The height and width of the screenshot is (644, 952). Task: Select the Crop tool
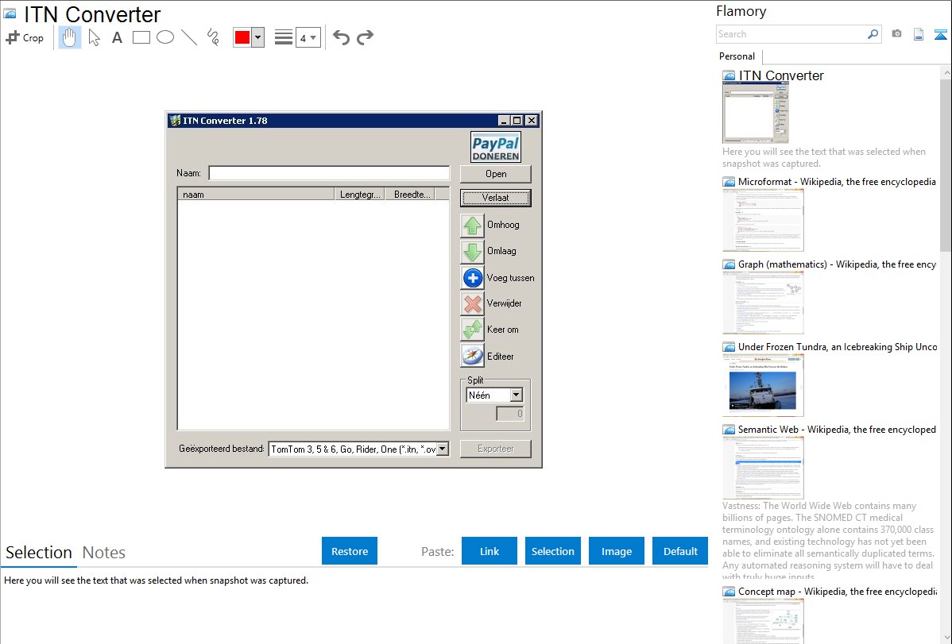coord(25,37)
